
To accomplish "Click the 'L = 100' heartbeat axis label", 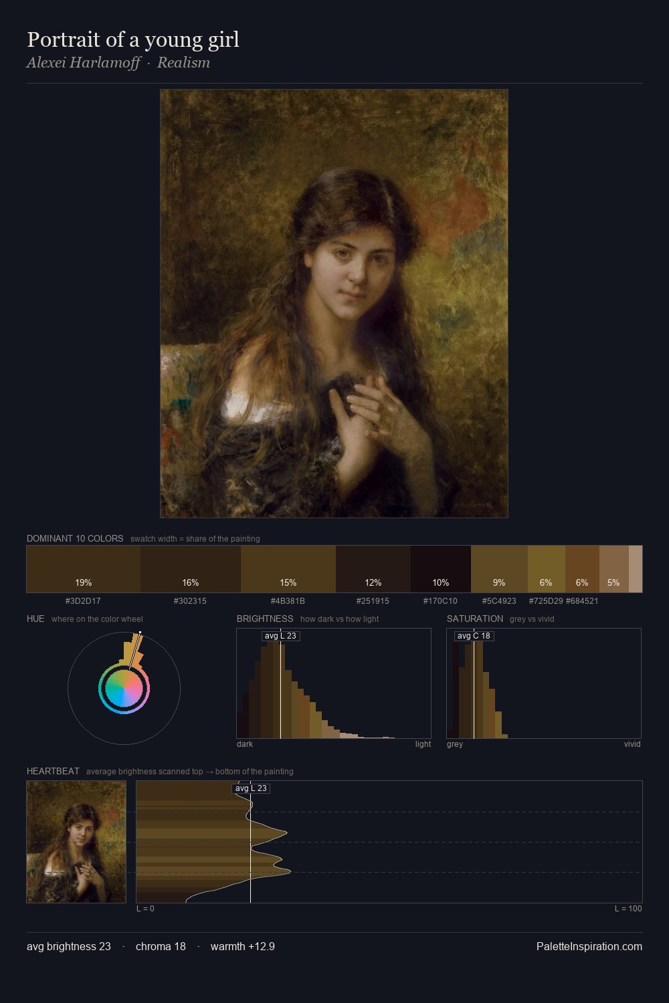I will click(628, 909).
